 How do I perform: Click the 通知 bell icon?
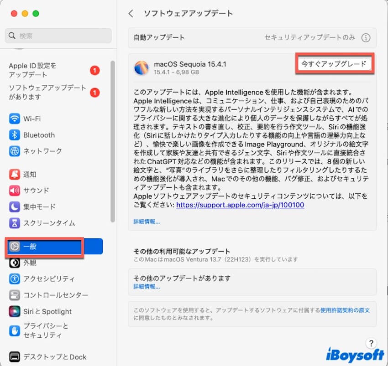(15, 175)
